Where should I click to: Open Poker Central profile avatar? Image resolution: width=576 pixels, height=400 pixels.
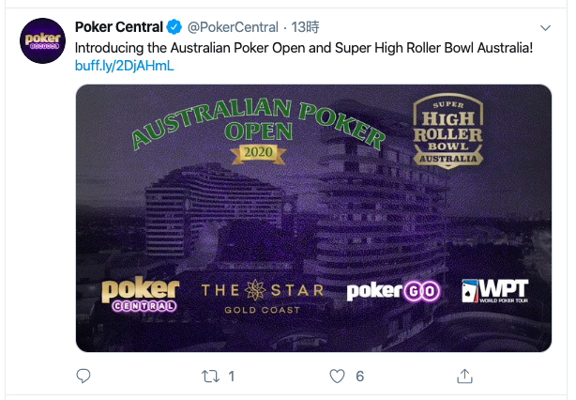coord(42,40)
